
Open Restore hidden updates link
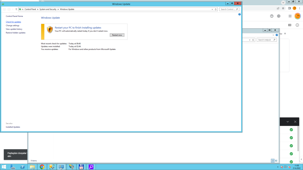pyautogui.click(x=16, y=33)
